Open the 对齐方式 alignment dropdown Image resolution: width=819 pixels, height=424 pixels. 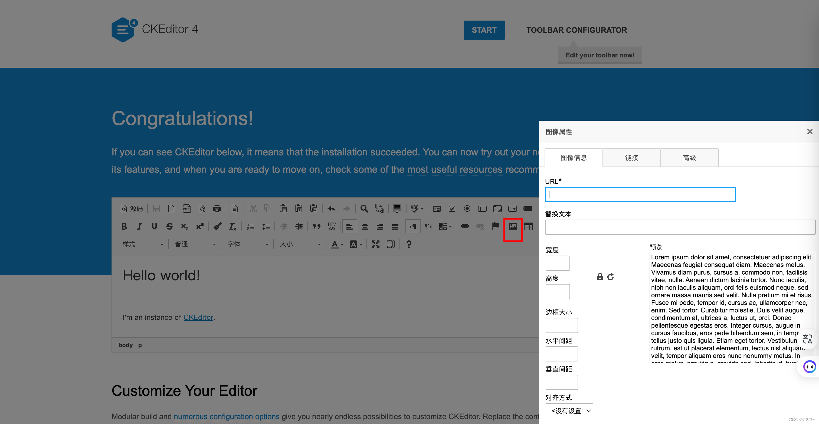pyautogui.click(x=569, y=411)
